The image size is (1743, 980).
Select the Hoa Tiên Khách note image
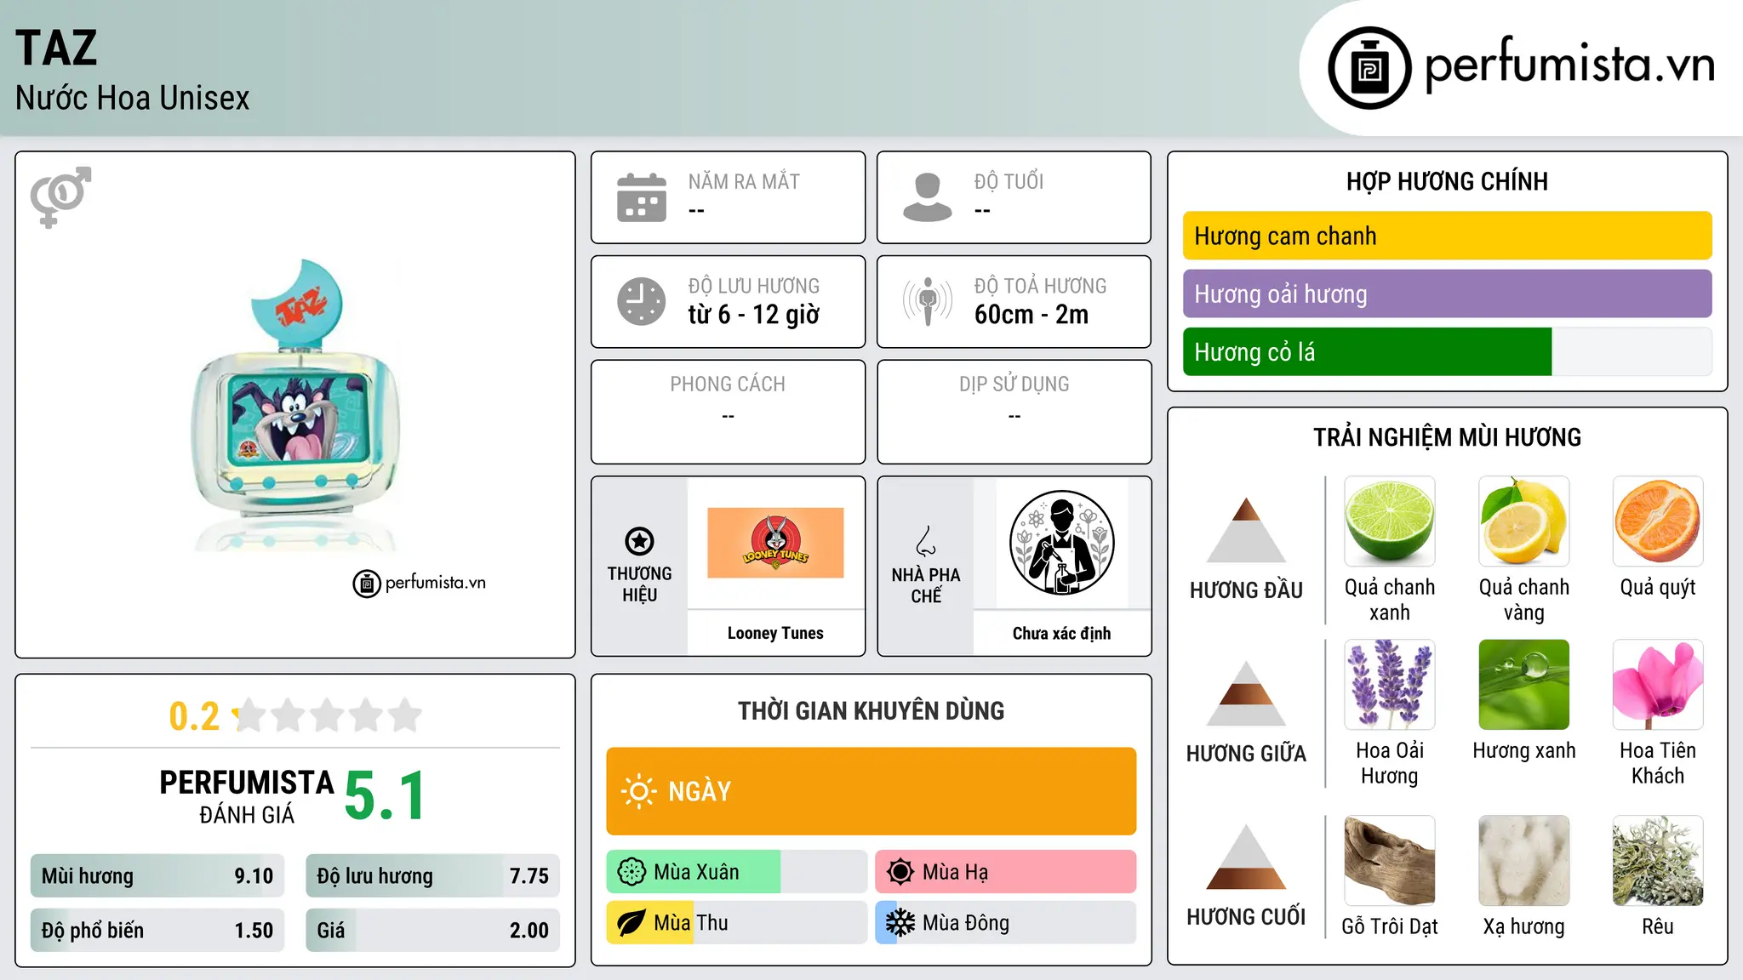[1658, 685]
